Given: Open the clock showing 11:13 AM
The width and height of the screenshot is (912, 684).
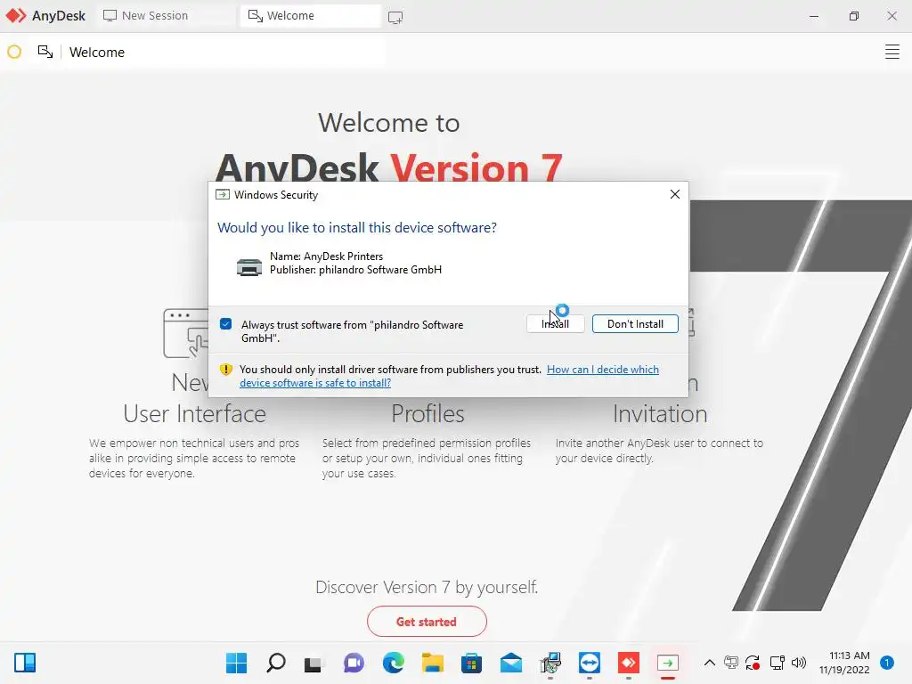Looking at the screenshot, I should coord(844,663).
